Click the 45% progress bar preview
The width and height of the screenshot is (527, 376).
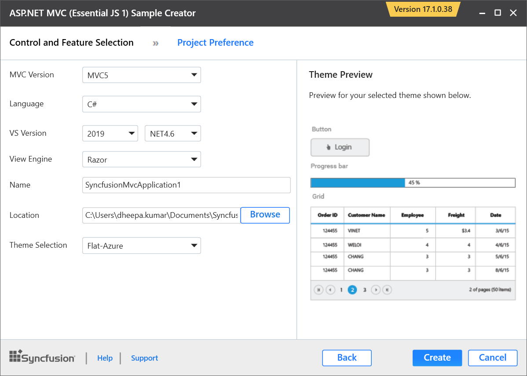tap(413, 183)
